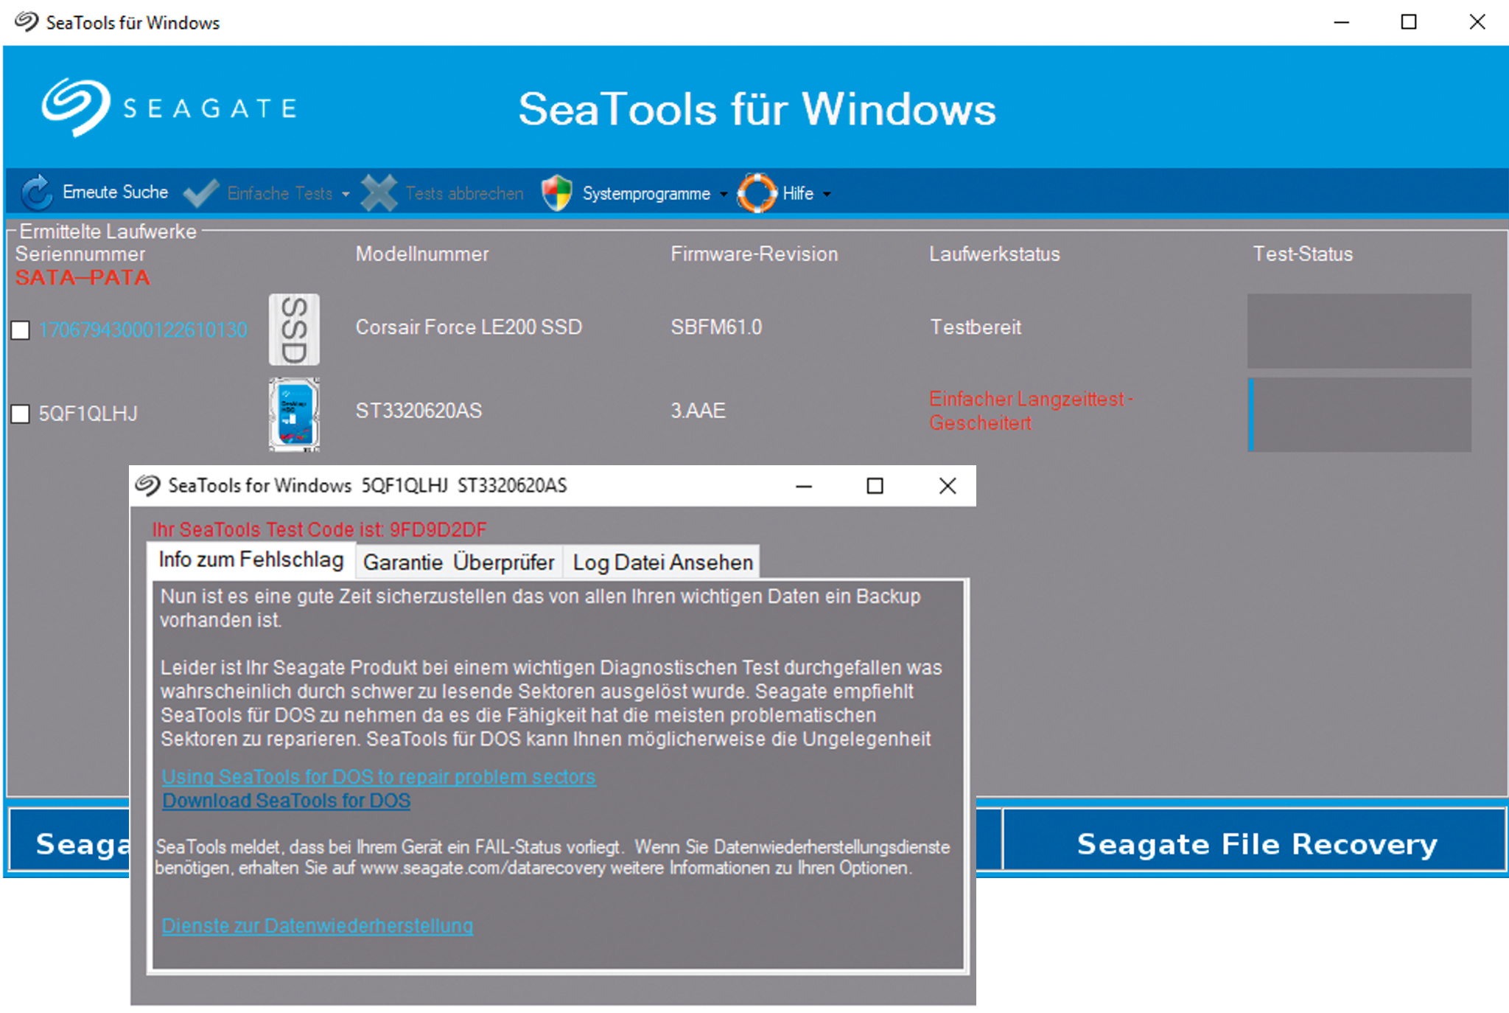
Task: Click the Tests abbrechen X icon
Action: pyautogui.click(x=379, y=193)
